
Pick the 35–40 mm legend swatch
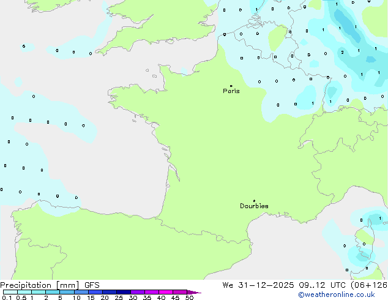pos(152,292)
